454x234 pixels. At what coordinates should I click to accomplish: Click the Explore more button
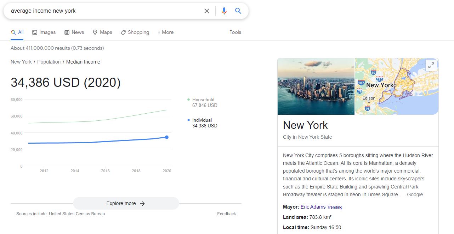pos(126,203)
